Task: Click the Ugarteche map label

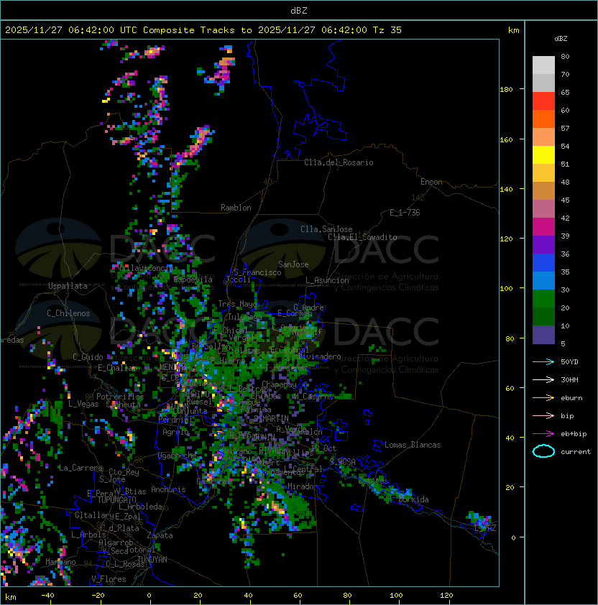Action: click(x=178, y=456)
